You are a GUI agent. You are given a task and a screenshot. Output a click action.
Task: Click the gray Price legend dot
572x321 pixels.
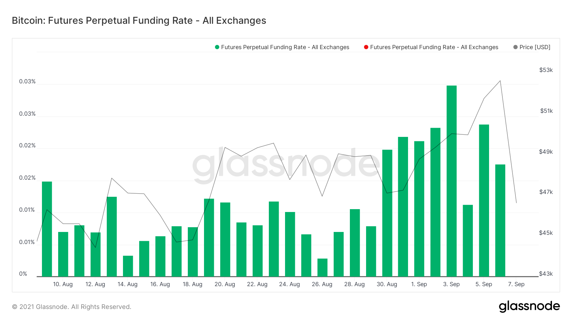[515, 47]
